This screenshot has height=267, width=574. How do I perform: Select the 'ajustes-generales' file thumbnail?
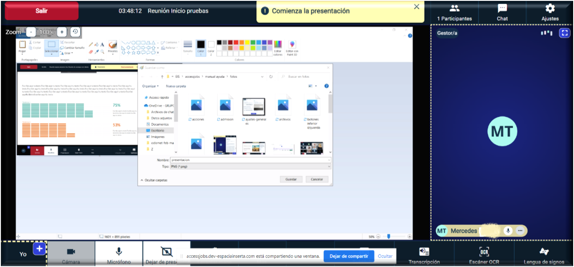pos(254,107)
